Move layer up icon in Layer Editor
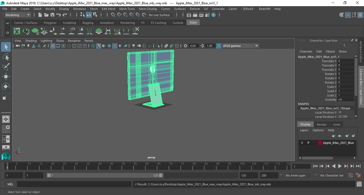The height and width of the screenshot is (195, 364). coord(333,136)
